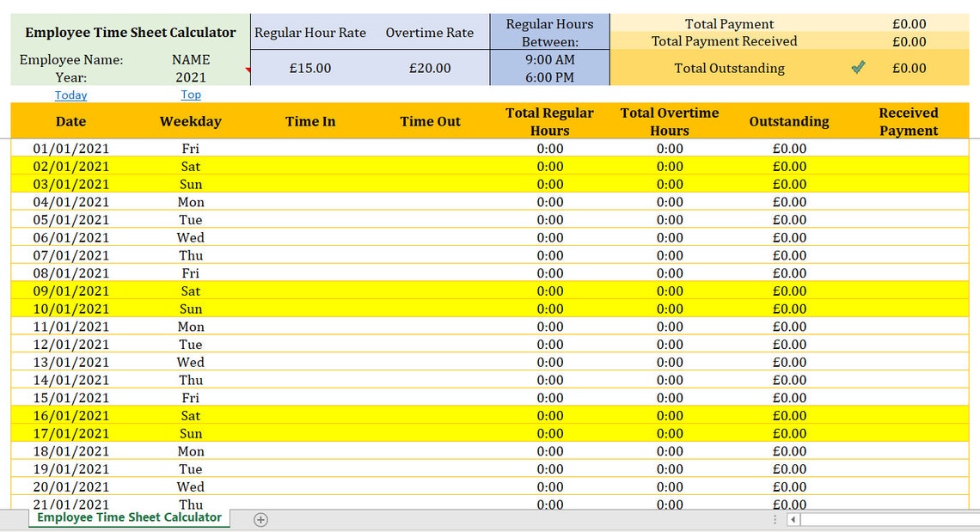Click the 6:00 PM regular hours end cell
Screen dimensions: 980x532
coord(550,76)
